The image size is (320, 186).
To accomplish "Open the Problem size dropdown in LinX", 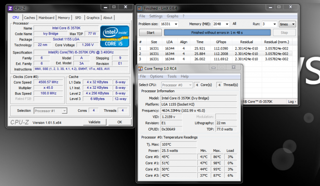I will point(176,24).
